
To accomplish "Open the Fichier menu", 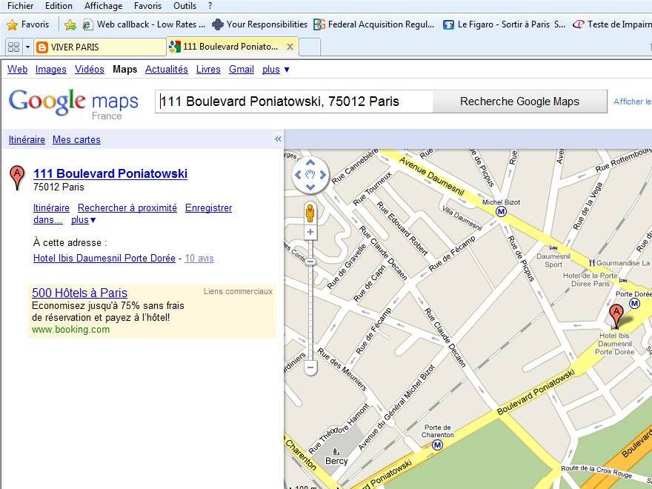I will (20, 6).
